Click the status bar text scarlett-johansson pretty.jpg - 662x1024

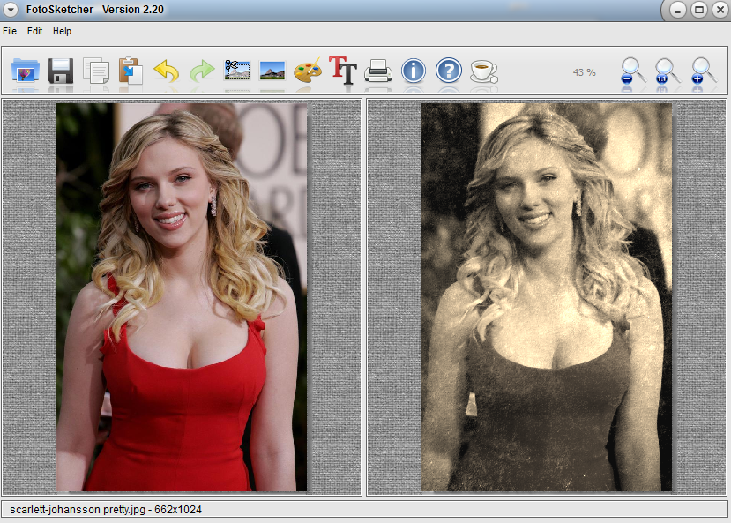(x=105, y=510)
